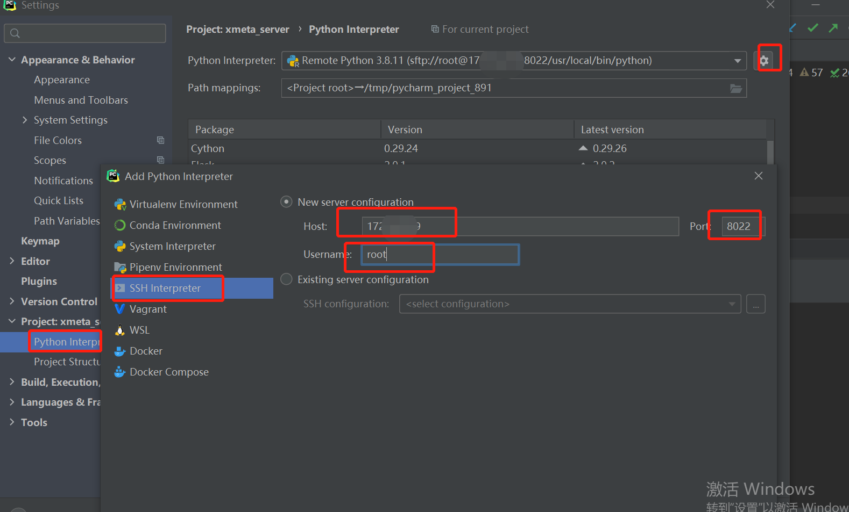Open Plugins settings

[x=39, y=281]
